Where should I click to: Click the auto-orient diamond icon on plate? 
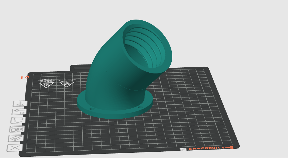[x=16, y=138]
